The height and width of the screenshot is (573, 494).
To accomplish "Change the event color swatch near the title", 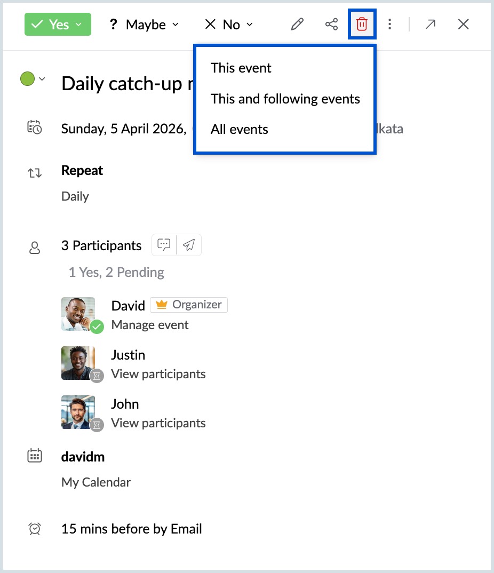I will [28, 78].
